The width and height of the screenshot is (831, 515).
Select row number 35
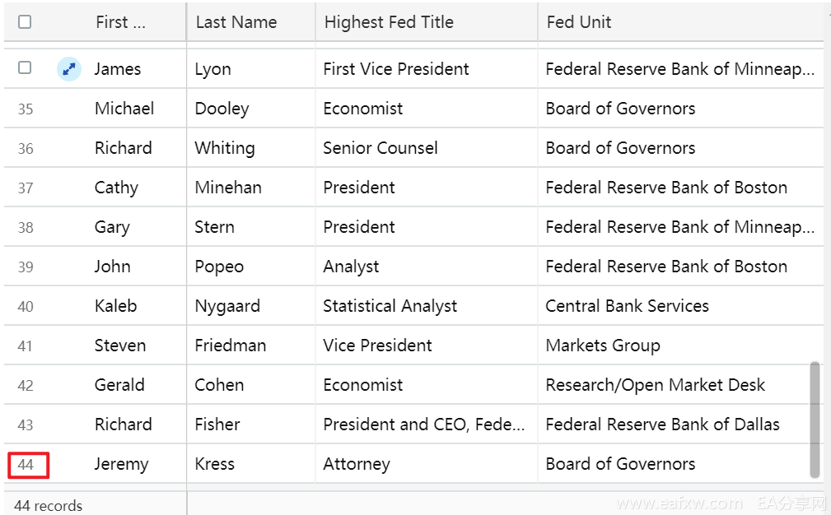point(26,109)
